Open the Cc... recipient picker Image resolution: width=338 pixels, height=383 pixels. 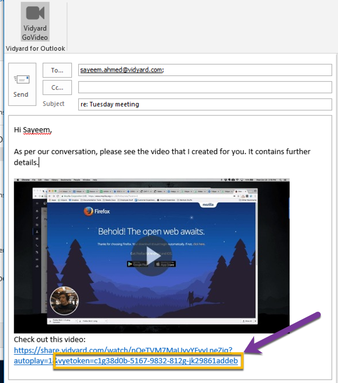[57, 87]
